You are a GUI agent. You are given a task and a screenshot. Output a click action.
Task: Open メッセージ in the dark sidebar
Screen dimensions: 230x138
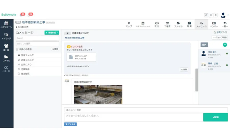(x=6, y=36)
